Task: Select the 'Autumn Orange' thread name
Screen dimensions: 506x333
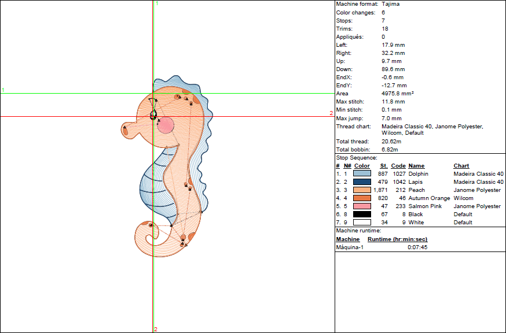Action: 429,198
